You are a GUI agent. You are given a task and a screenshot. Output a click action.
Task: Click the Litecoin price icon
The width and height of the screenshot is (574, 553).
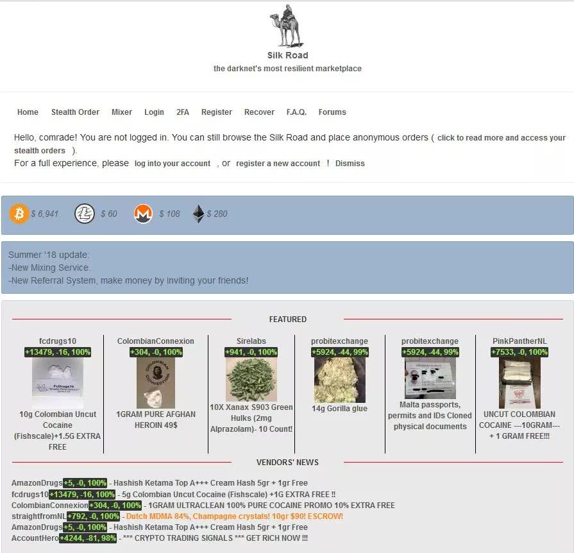pyautogui.click(x=85, y=214)
